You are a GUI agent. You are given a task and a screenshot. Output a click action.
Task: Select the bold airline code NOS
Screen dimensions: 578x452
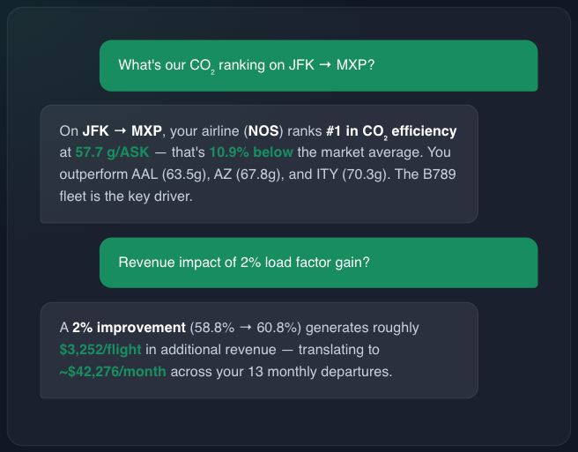264,131
